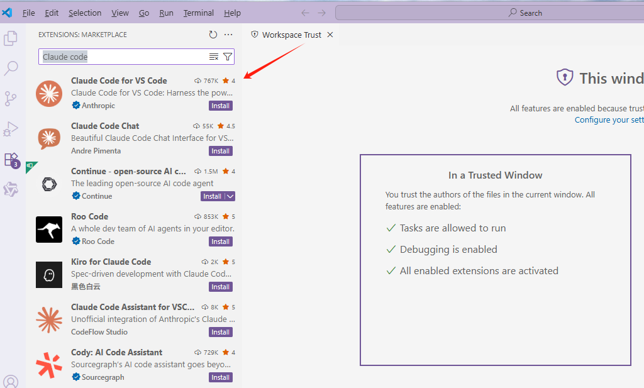
Task: Open Cody: AI Code Assistant title
Action: coord(116,352)
